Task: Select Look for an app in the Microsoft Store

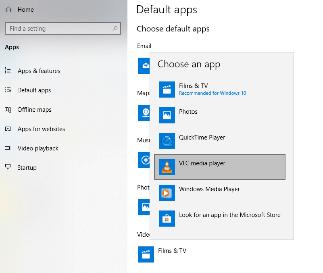Action: pyautogui.click(x=220, y=219)
